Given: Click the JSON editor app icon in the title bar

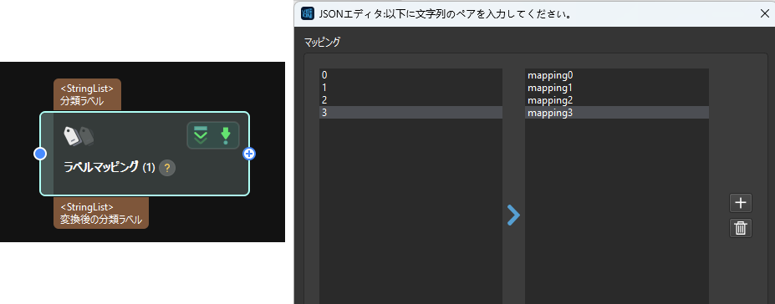Looking at the screenshot, I should coord(308,14).
